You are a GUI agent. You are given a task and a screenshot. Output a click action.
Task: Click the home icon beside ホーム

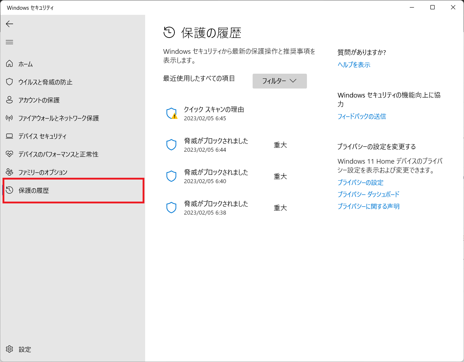click(9, 64)
